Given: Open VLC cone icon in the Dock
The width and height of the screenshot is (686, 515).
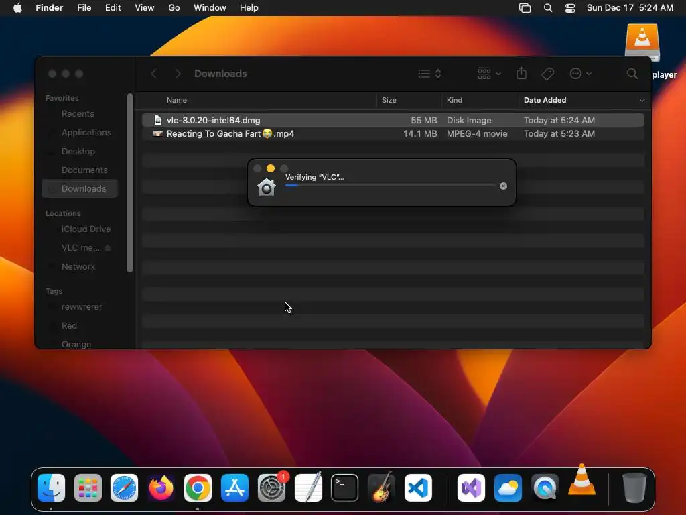Looking at the screenshot, I should point(581,480).
